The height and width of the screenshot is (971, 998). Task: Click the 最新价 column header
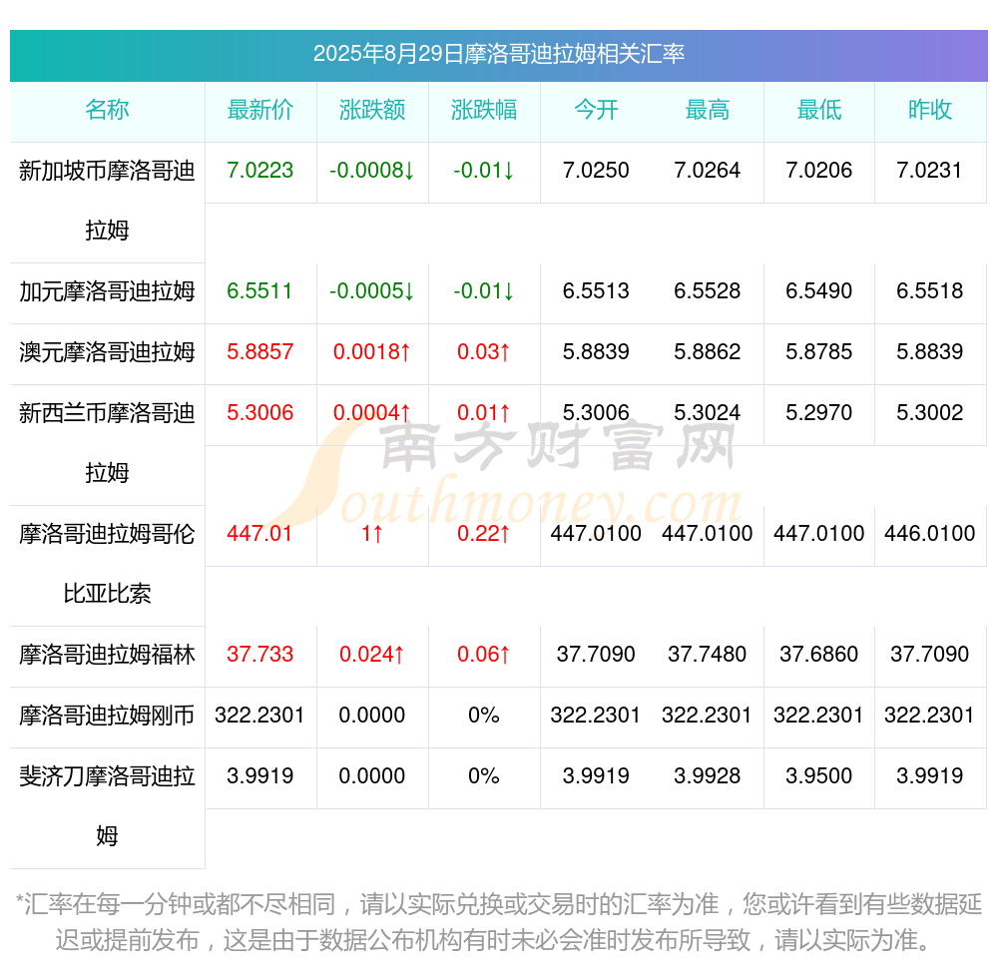click(x=260, y=110)
